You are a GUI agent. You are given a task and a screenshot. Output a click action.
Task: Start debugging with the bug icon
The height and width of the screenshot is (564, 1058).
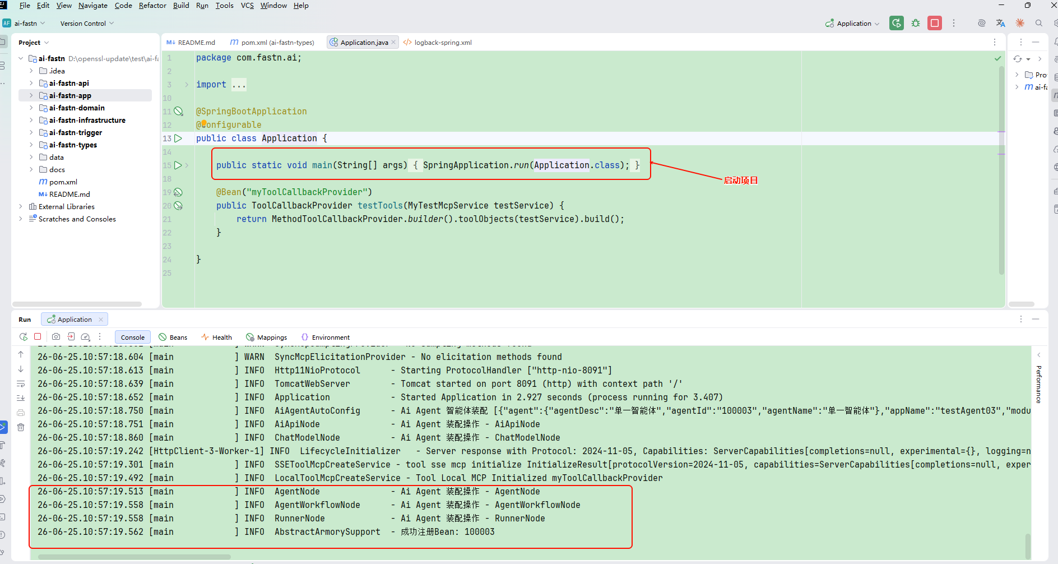[916, 23]
